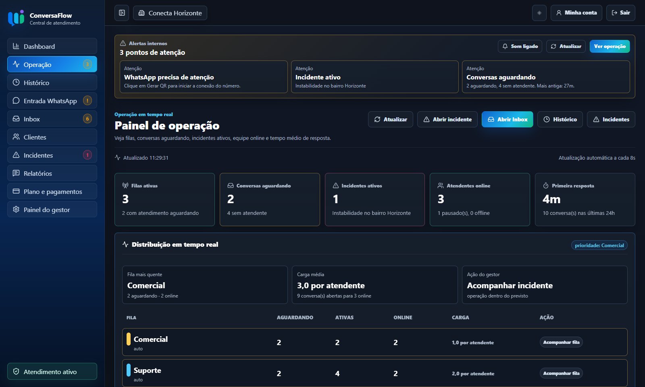Image resolution: width=645 pixels, height=387 pixels.
Task: Click the Entrada WhatsApp warning badge
Action: [x=87, y=100]
